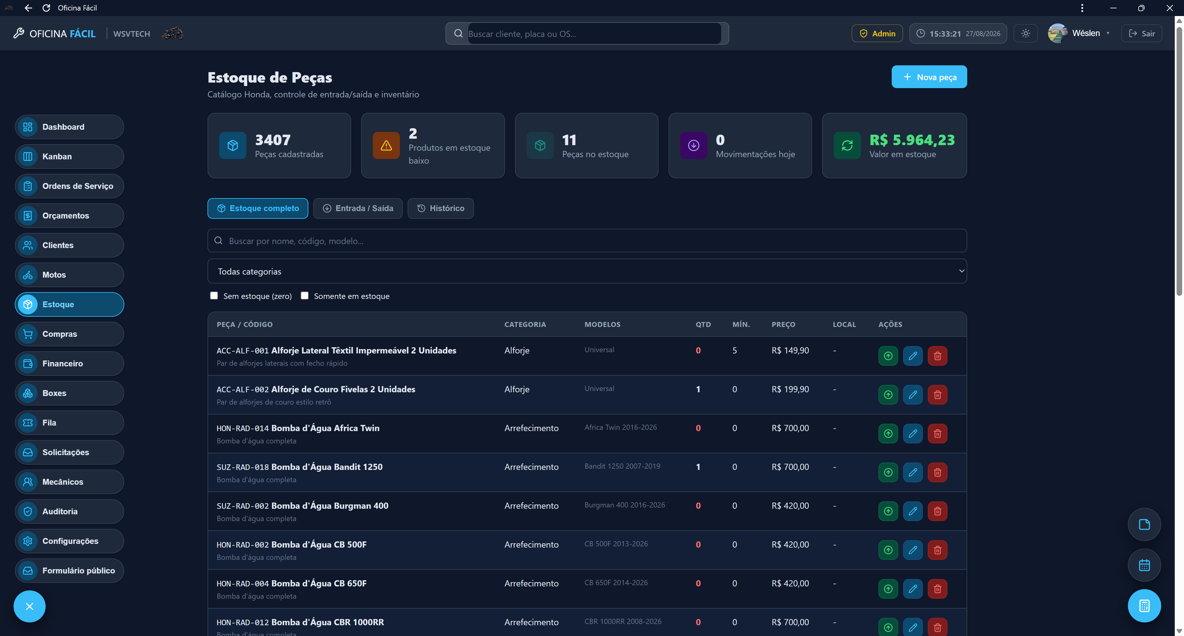The width and height of the screenshot is (1184, 636).
Task: Open Ordens de Serviço in the sidebar
Action: 69,186
